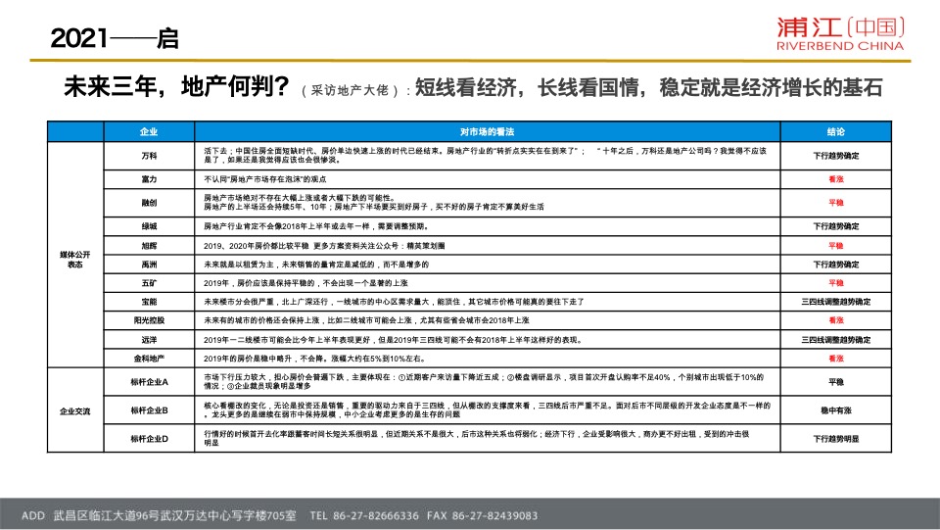Select 远洋's view on 2019年一二线楼市
Viewport: 940px width, 530px height.
point(393,340)
